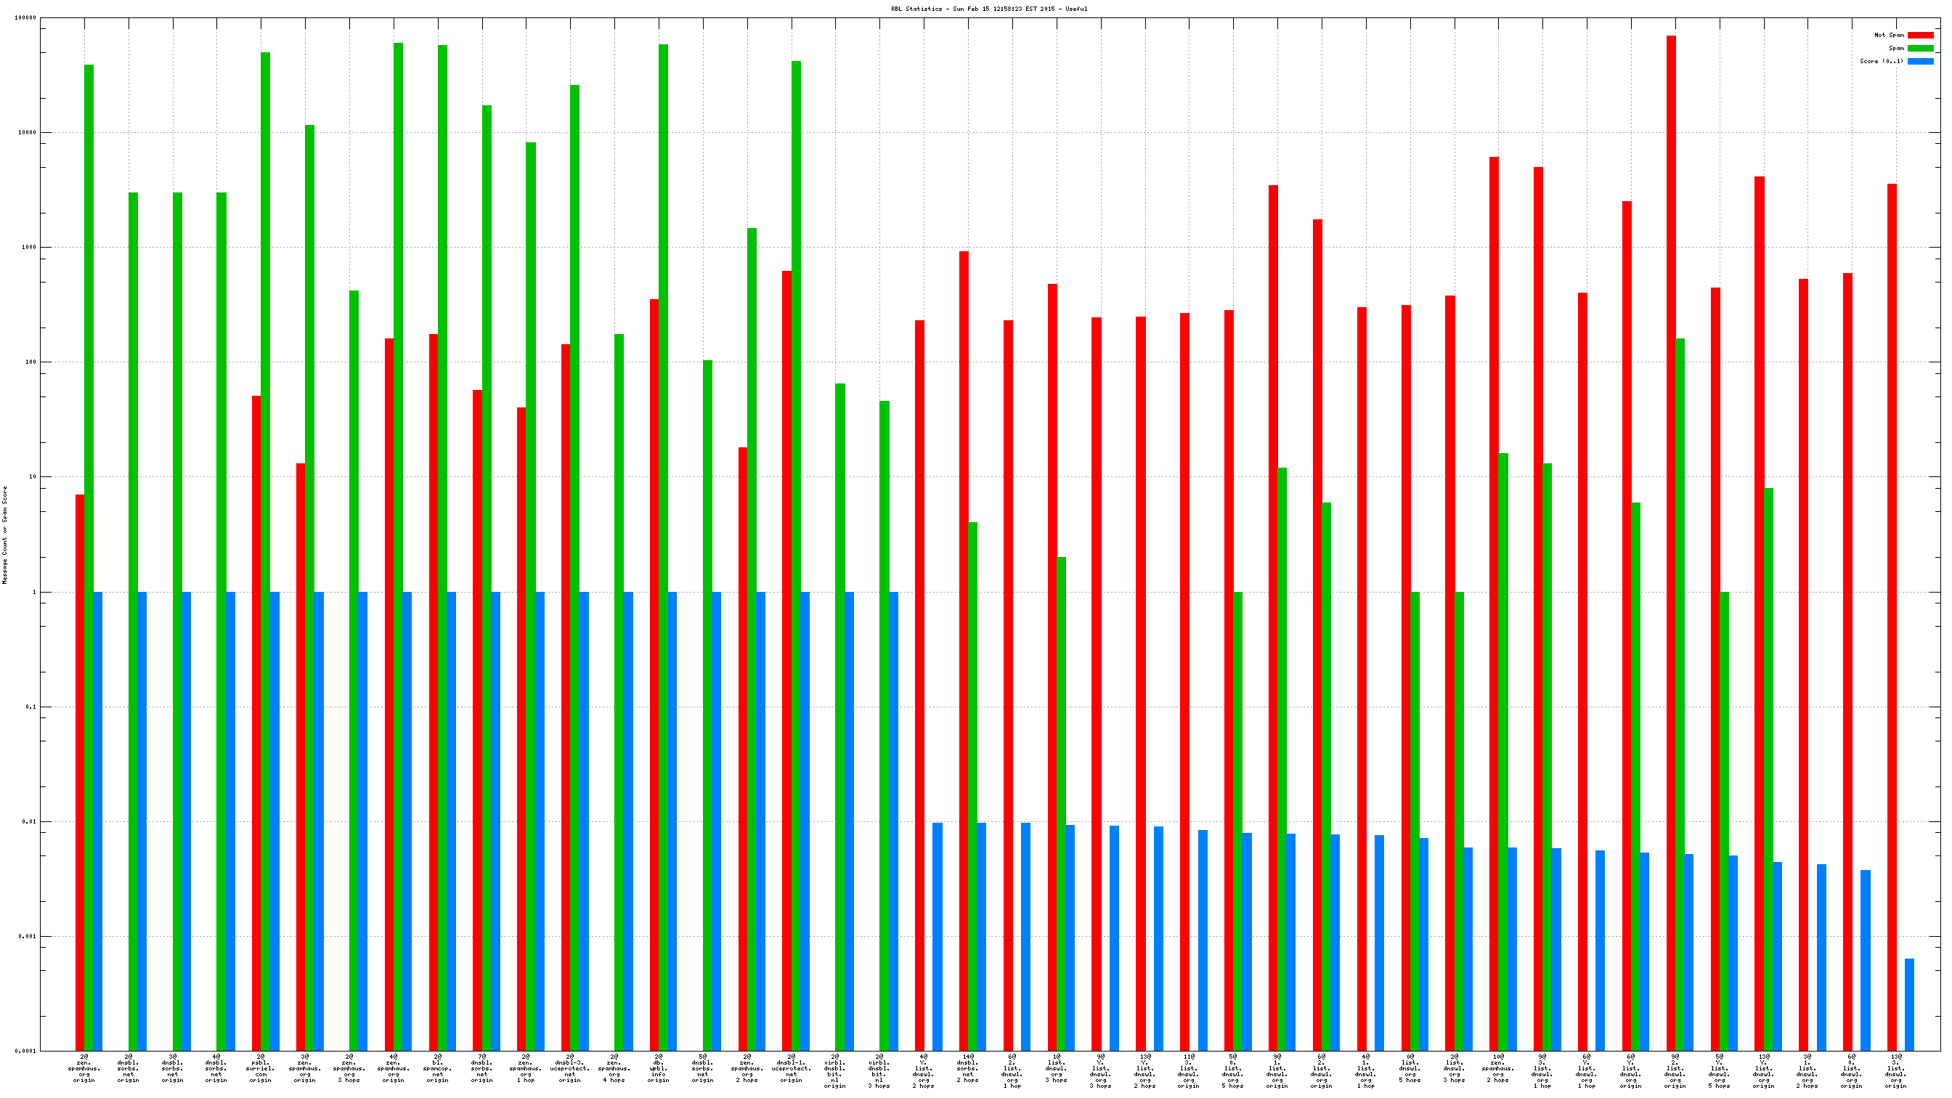Click the virbl.dnsbl.bit.nl 3 hops axis label

[x=879, y=1070]
